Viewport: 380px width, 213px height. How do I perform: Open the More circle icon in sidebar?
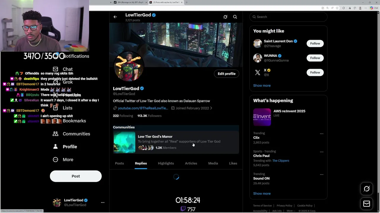pos(56,159)
